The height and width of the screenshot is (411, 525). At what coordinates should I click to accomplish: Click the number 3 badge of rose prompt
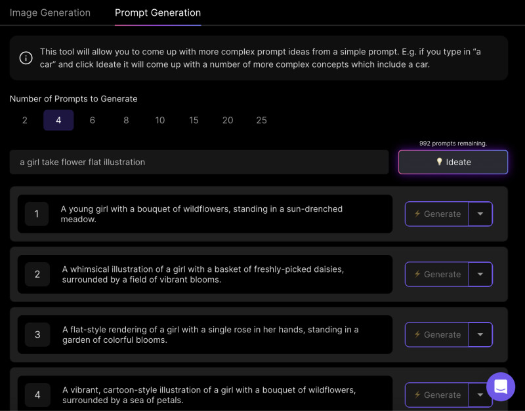pyautogui.click(x=37, y=334)
